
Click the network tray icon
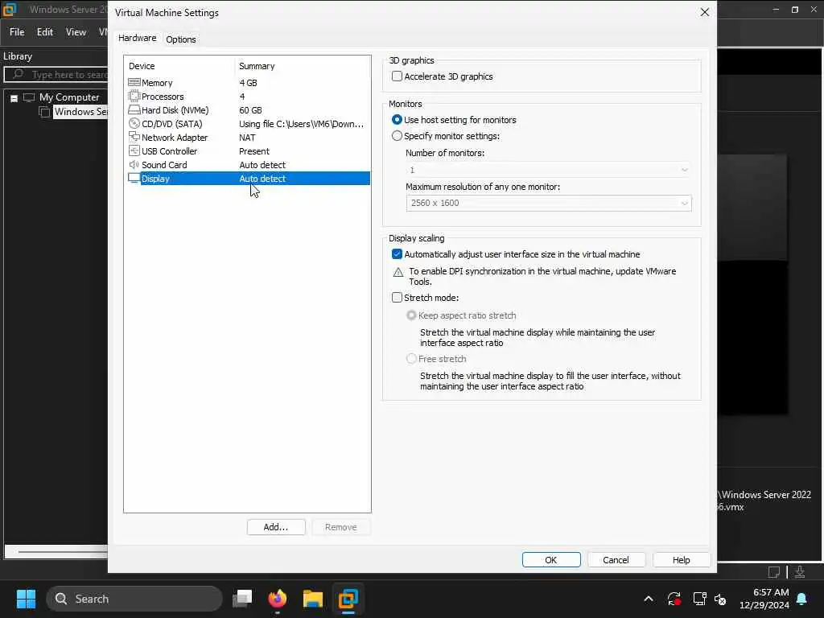tap(699, 599)
